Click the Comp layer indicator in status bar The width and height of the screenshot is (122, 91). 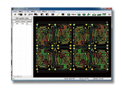click(66, 79)
